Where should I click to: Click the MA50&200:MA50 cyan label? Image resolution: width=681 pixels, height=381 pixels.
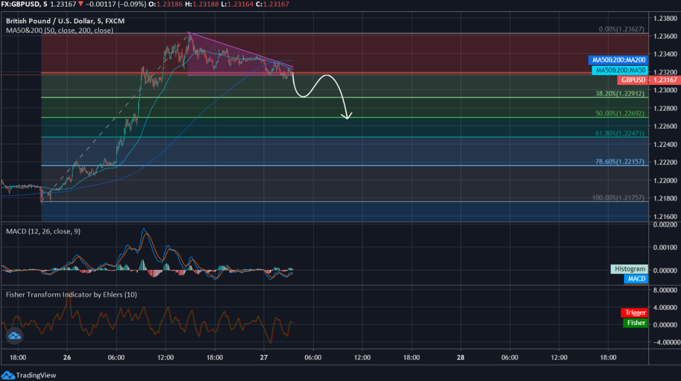(x=619, y=70)
